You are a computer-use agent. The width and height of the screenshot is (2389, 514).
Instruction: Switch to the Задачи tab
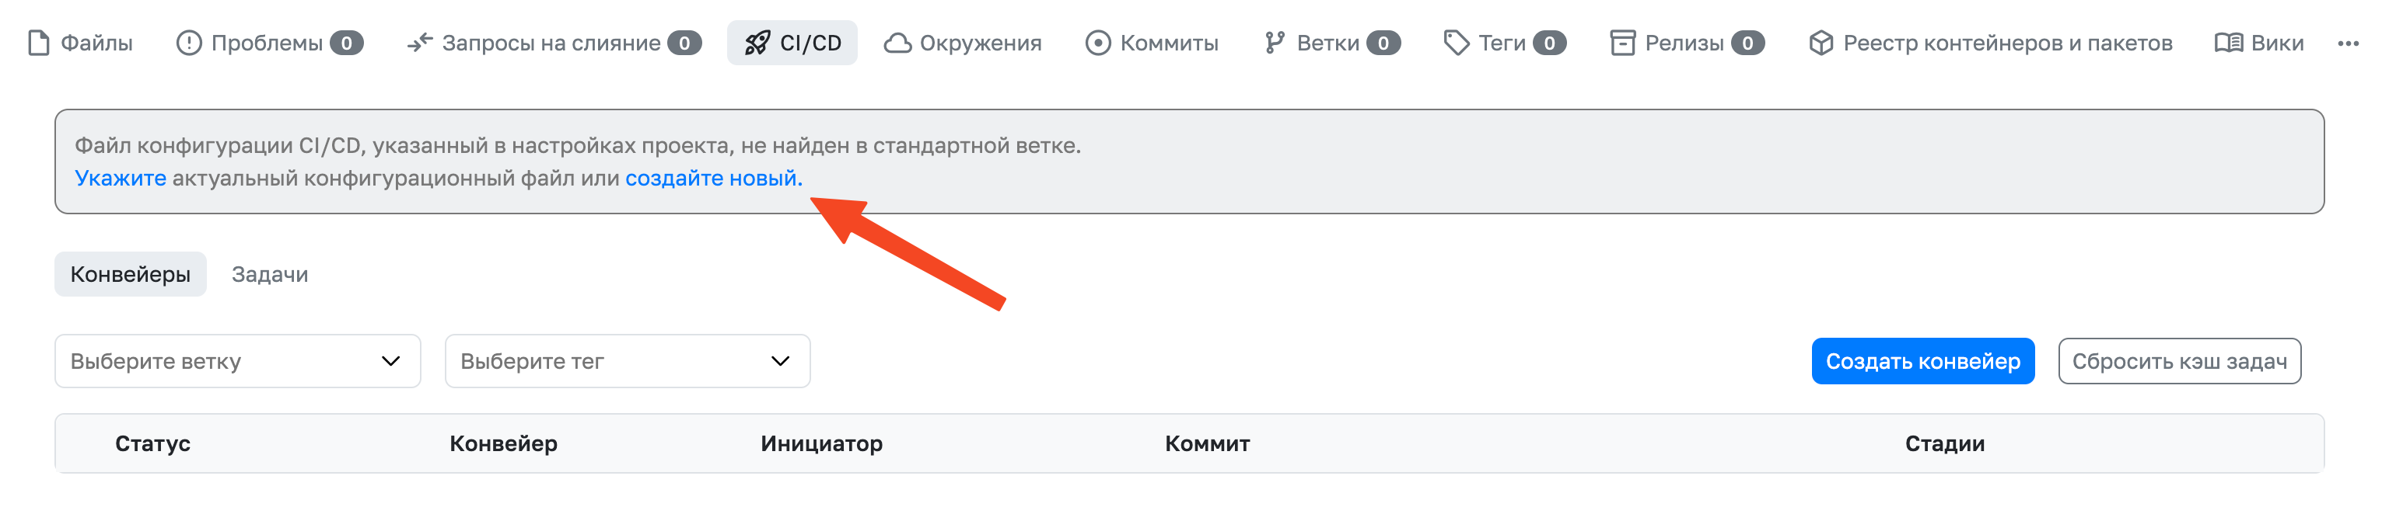[270, 274]
